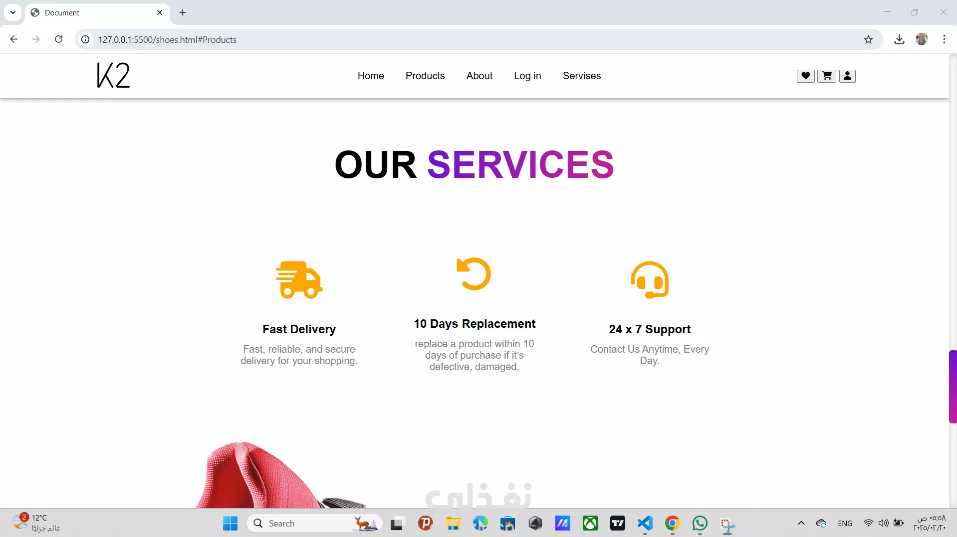Click the Fast Delivery heading
The width and height of the screenshot is (957, 537).
[x=299, y=329]
